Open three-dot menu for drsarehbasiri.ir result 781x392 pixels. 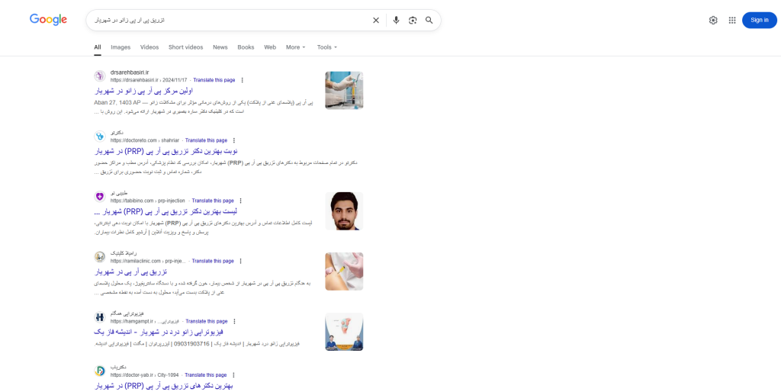click(242, 80)
